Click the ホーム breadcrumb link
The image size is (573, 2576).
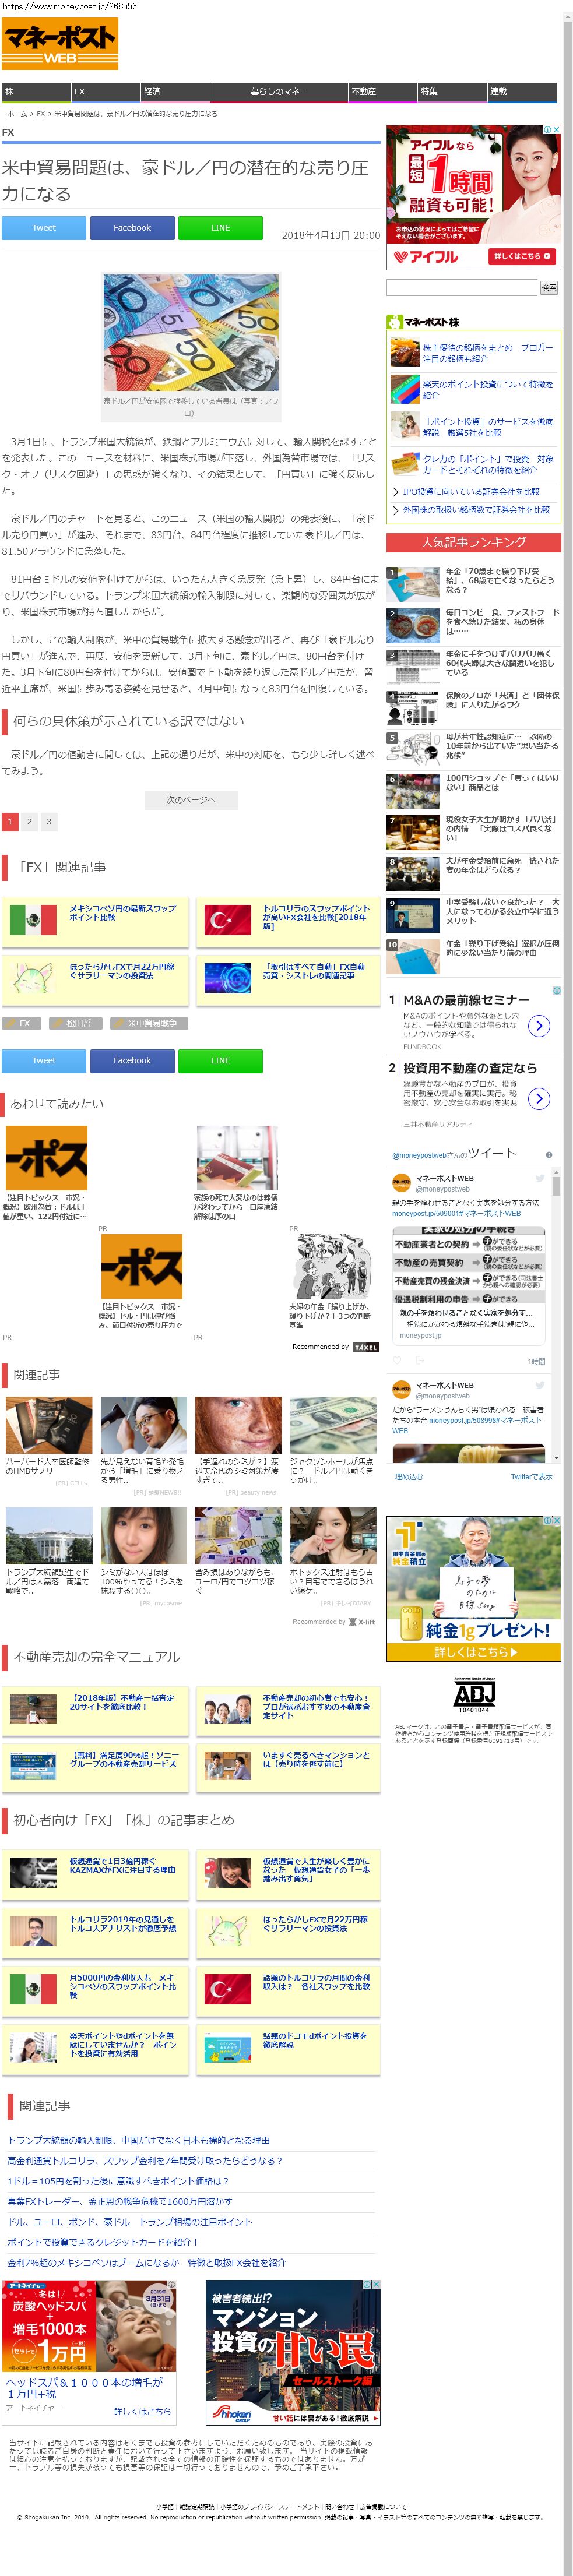click(x=17, y=114)
